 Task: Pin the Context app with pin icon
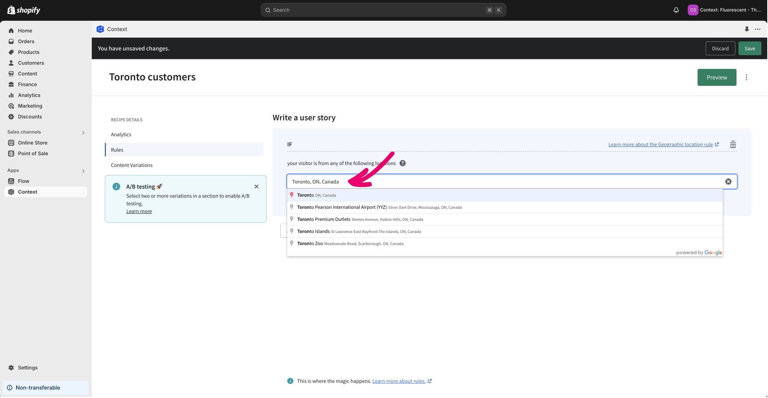click(x=746, y=29)
